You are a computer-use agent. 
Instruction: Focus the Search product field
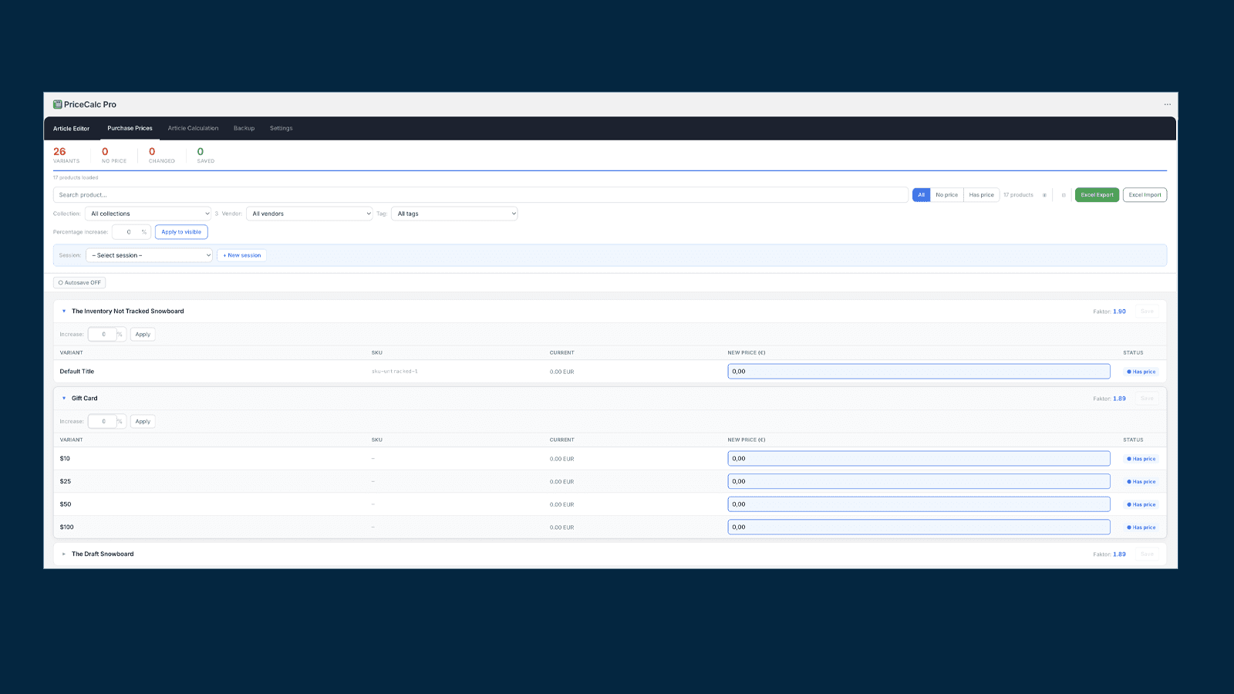[x=480, y=195]
